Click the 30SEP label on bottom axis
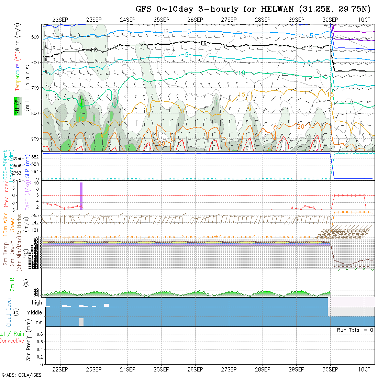 click(x=330, y=369)
